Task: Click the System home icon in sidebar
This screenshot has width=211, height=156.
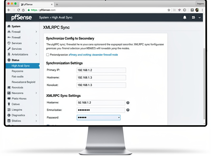Action: click(9, 26)
